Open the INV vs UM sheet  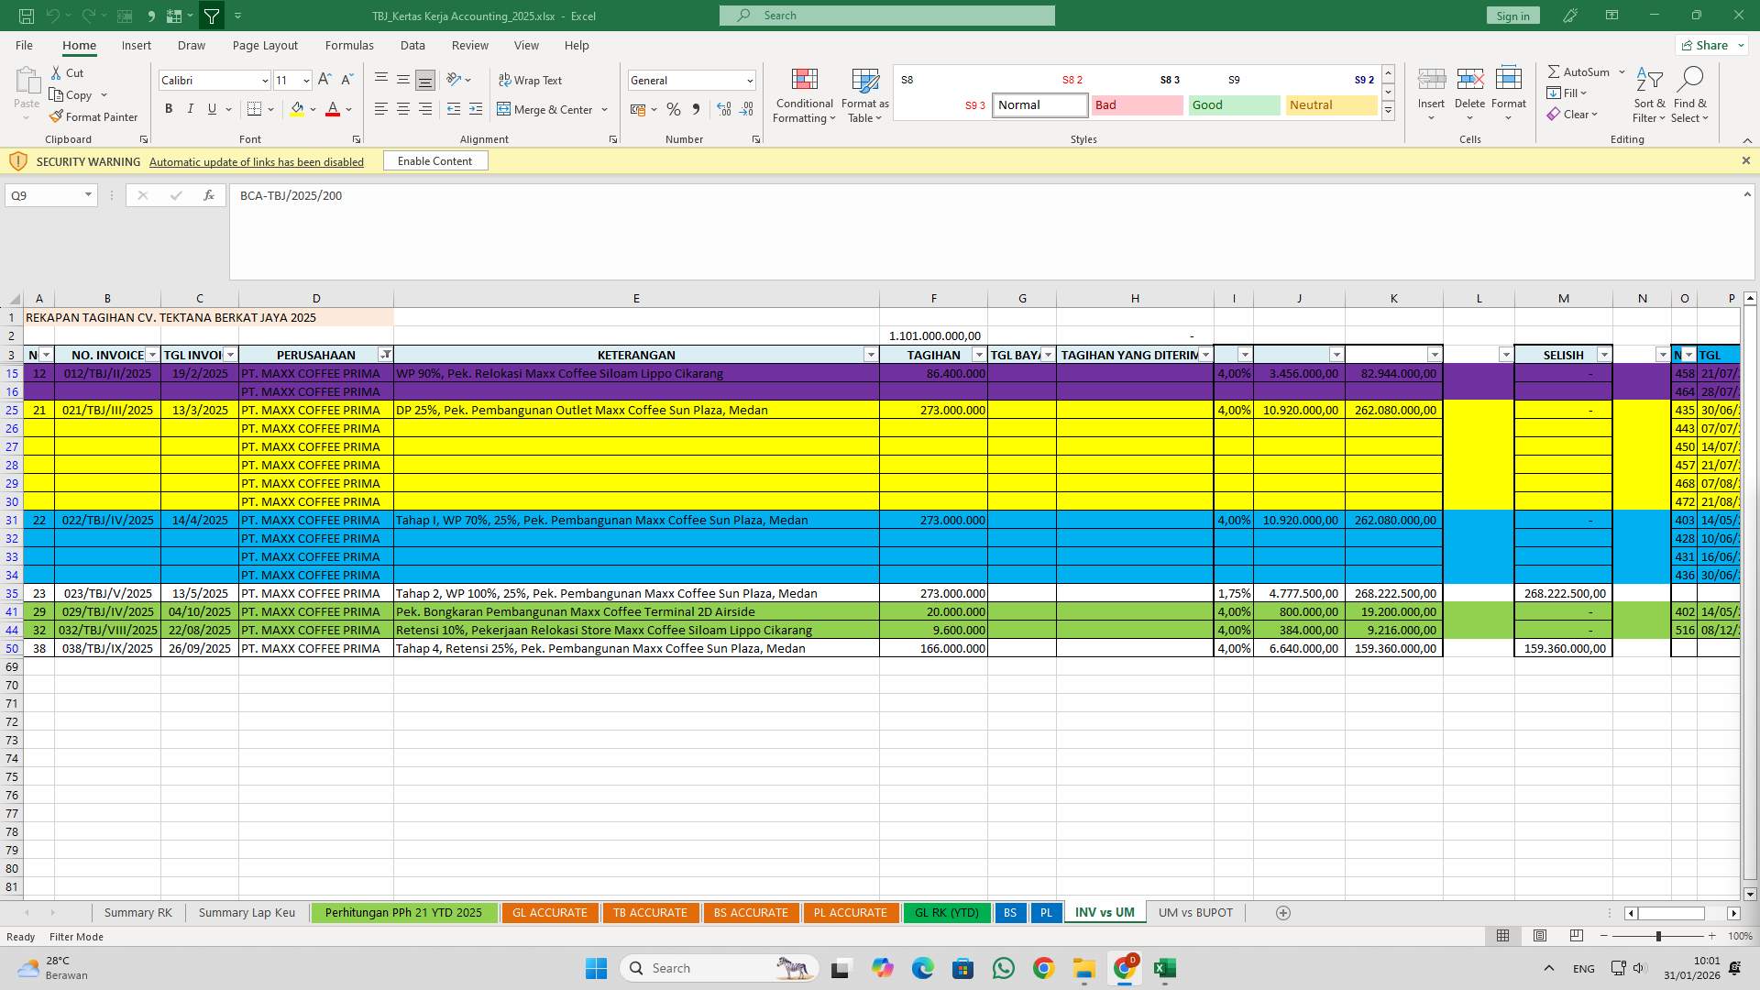pos(1103,912)
